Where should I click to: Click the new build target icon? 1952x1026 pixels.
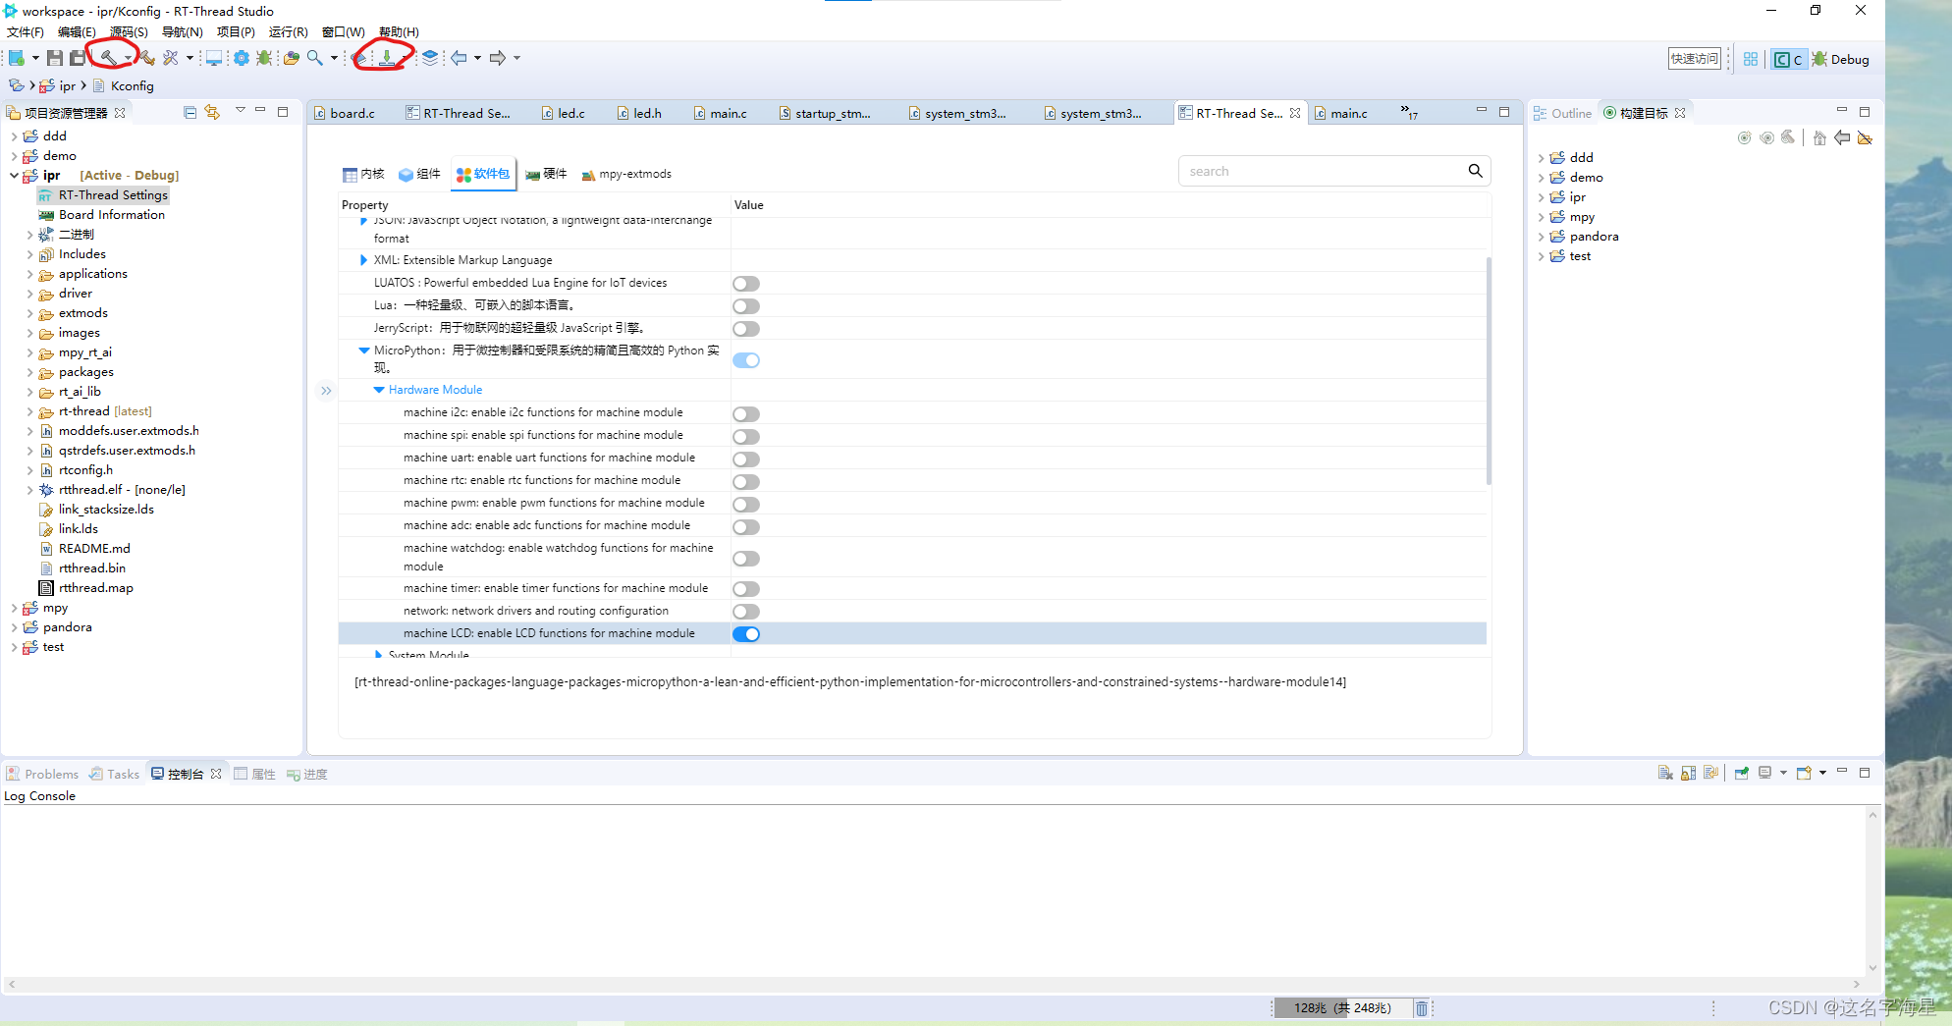(x=1744, y=137)
